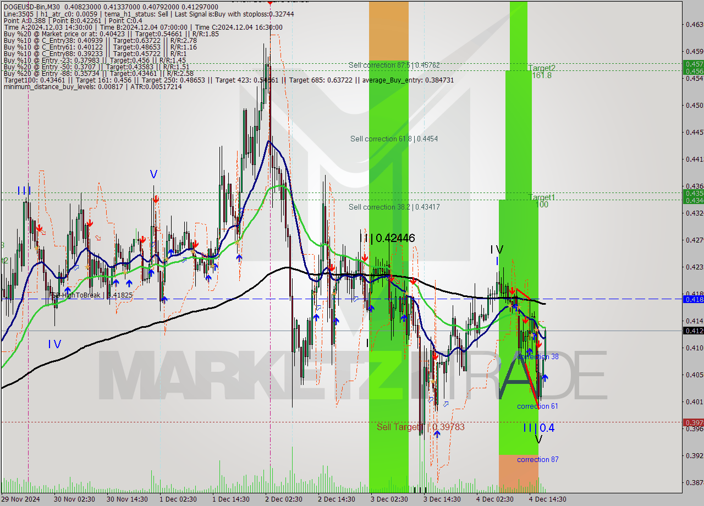704x506 pixels.
Task: Select the '1 Dec 14:30' time axis label
Action: (231, 499)
